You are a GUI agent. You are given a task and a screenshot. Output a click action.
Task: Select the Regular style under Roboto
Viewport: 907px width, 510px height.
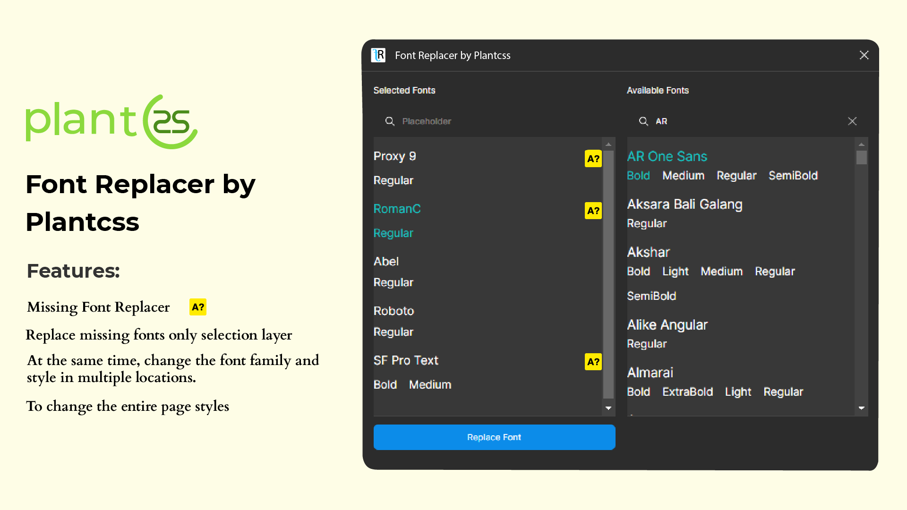click(394, 332)
